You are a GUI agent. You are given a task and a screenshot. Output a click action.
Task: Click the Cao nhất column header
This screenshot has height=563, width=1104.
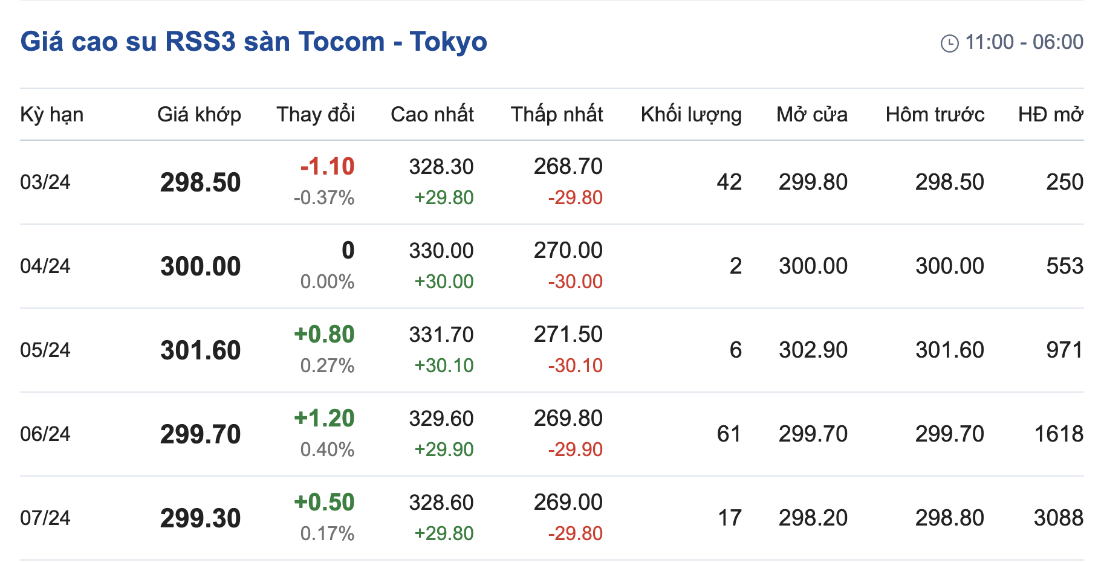(432, 114)
